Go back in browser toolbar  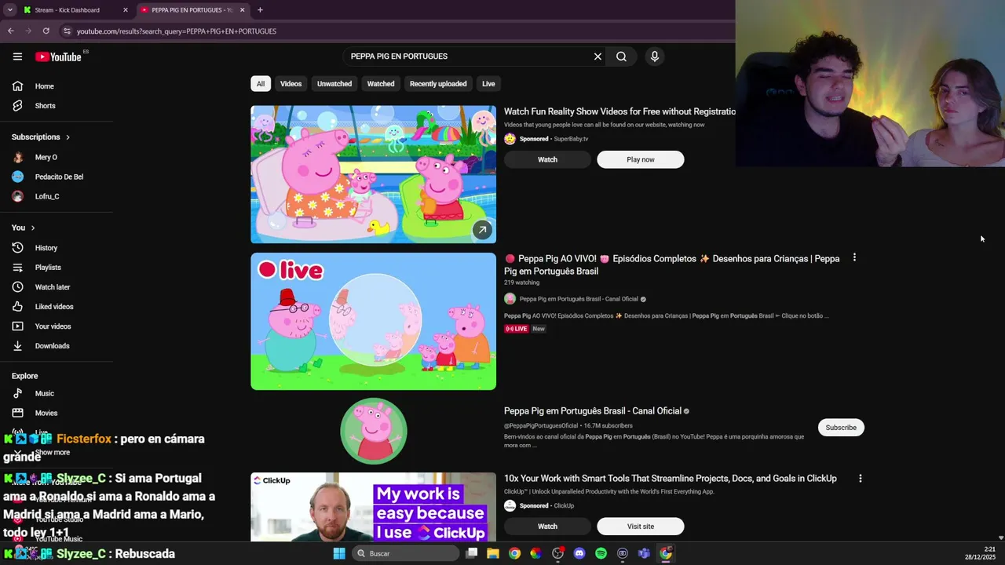click(x=11, y=31)
